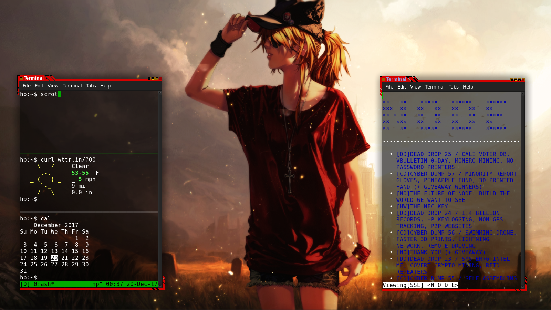Shade the left Terminal window

(x=149, y=79)
